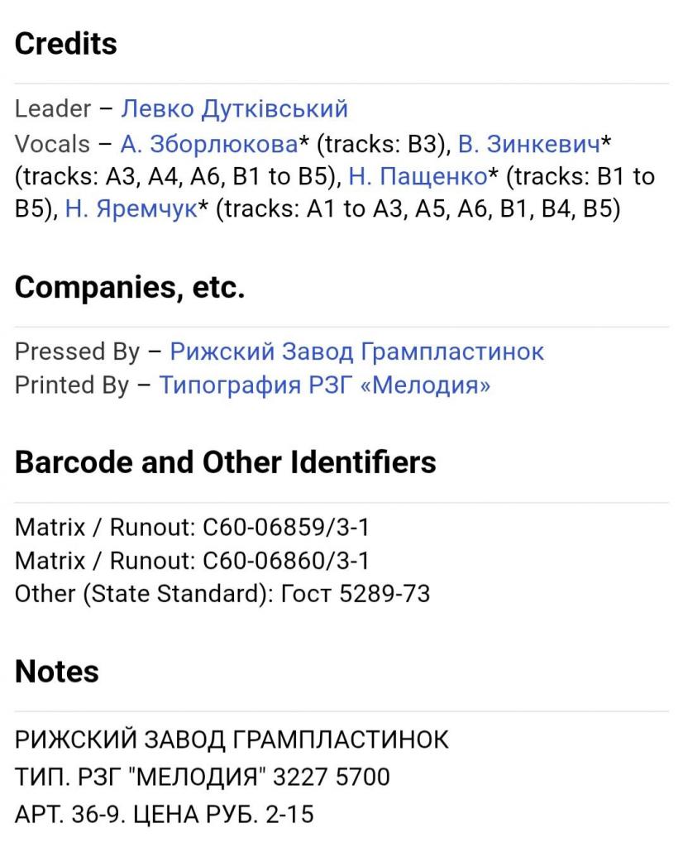The image size is (683, 847).
Task: Click the Printed By label
Action: 72,385
